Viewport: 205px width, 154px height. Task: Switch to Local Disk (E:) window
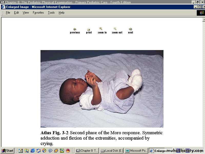click(112, 151)
